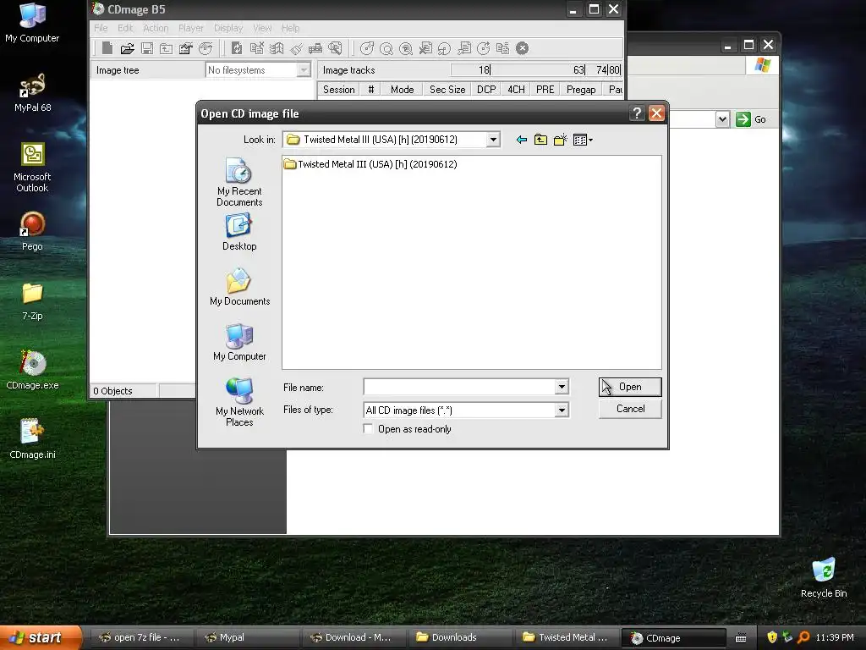The height and width of the screenshot is (650, 866).
Task: Open the Action menu in CDmage
Action: (156, 28)
